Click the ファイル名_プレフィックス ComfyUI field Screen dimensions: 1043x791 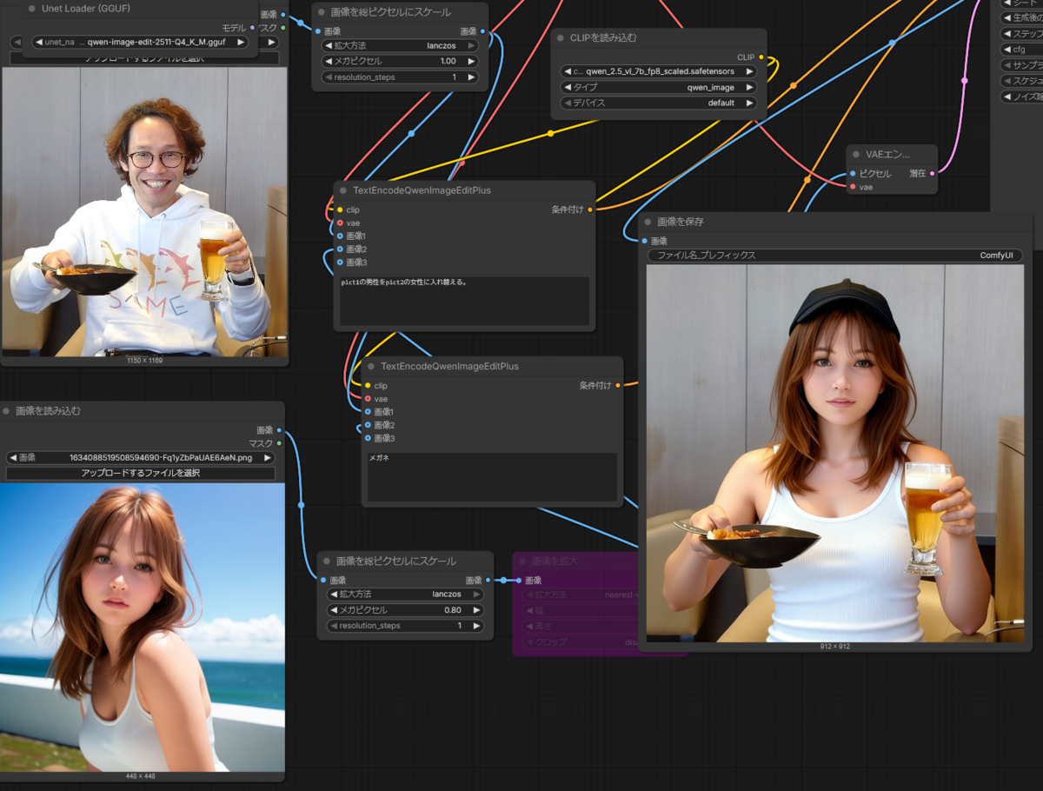(x=834, y=256)
